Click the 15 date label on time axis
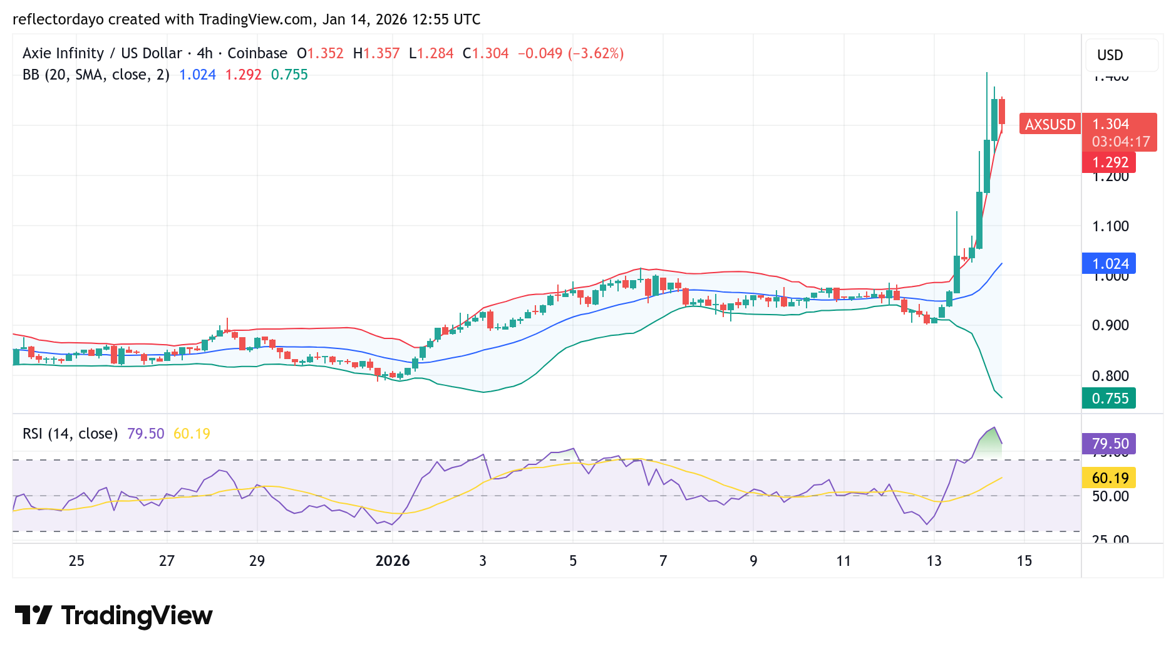This screenshot has width=1176, height=653. pos(1024,561)
